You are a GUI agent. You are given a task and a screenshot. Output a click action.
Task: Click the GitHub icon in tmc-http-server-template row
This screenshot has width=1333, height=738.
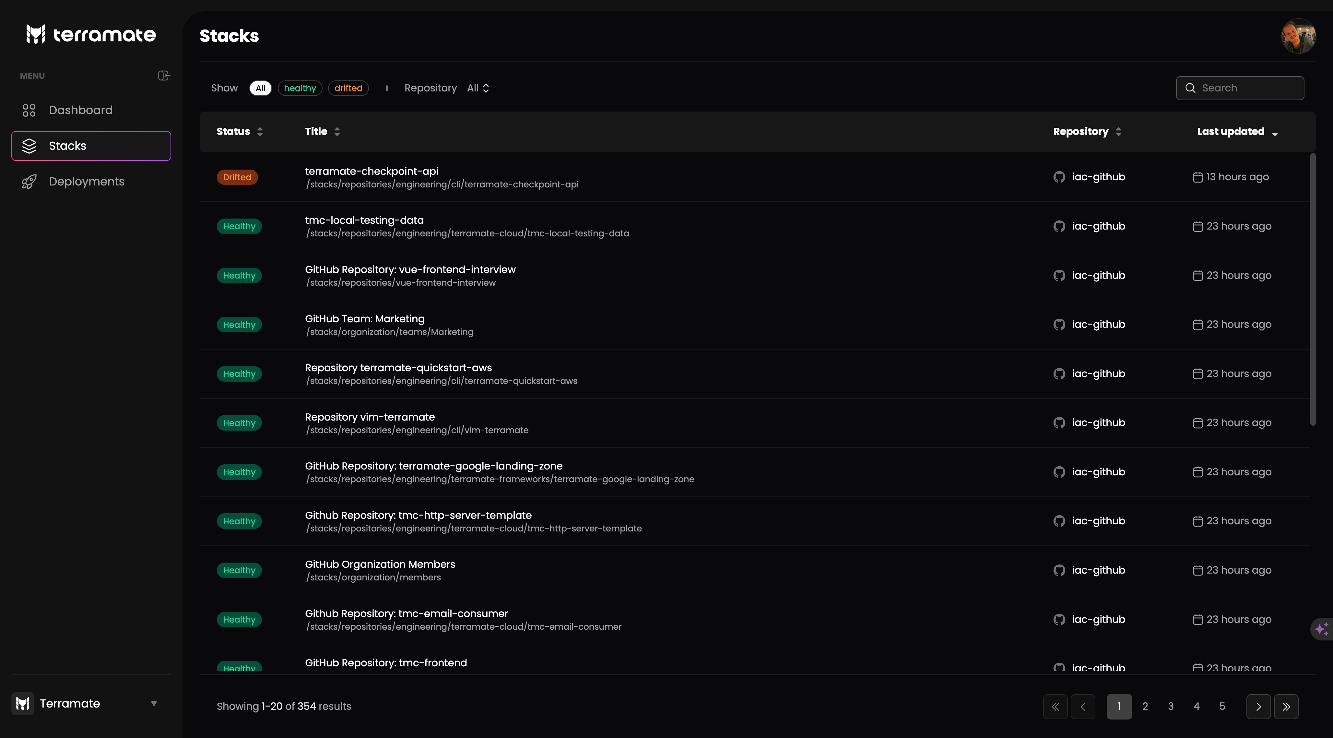tap(1059, 521)
